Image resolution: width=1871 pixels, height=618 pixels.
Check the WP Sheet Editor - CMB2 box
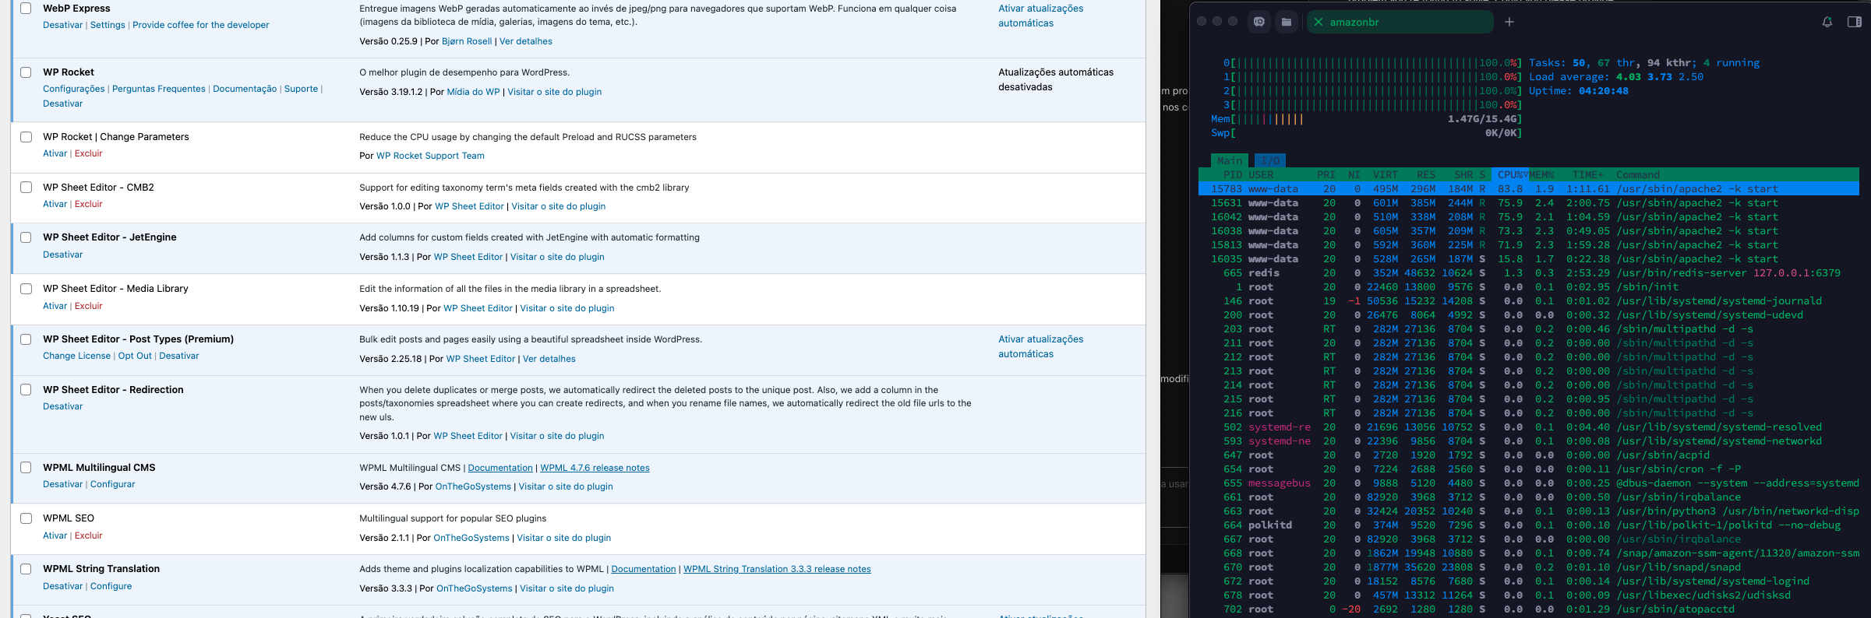tap(26, 188)
